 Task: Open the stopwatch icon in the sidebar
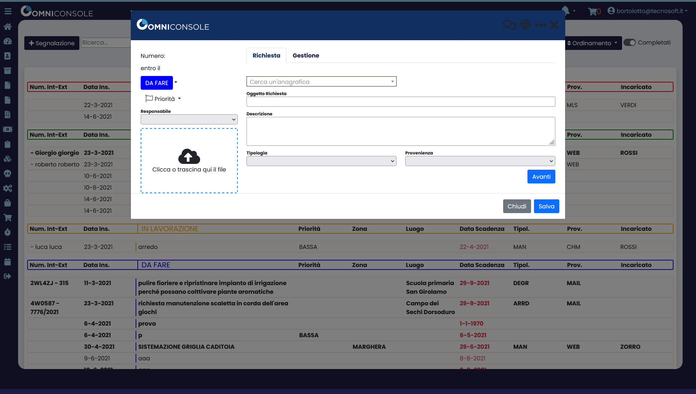click(8, 232)
